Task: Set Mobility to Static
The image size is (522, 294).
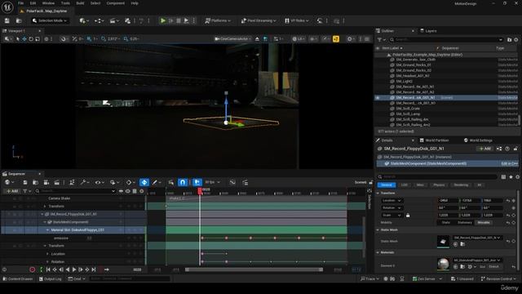Action: (446, 223)
